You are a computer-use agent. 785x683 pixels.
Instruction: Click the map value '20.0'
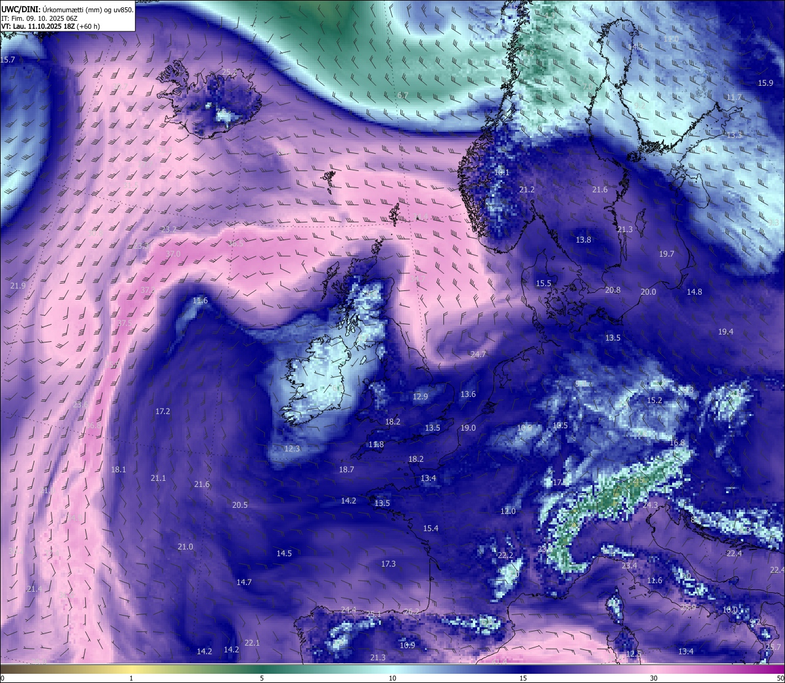point(648,292)
